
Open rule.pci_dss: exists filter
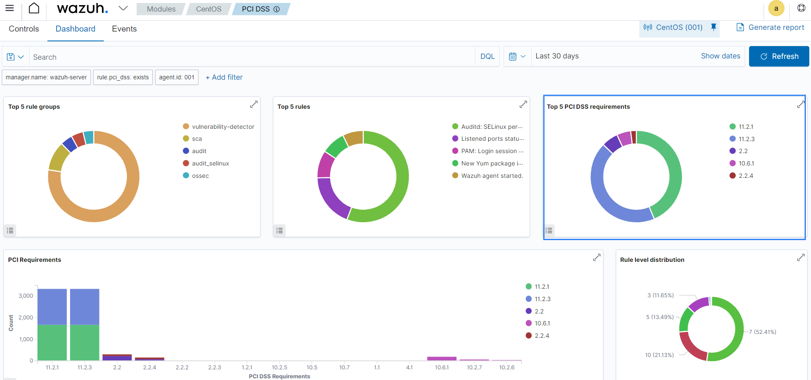123,77
